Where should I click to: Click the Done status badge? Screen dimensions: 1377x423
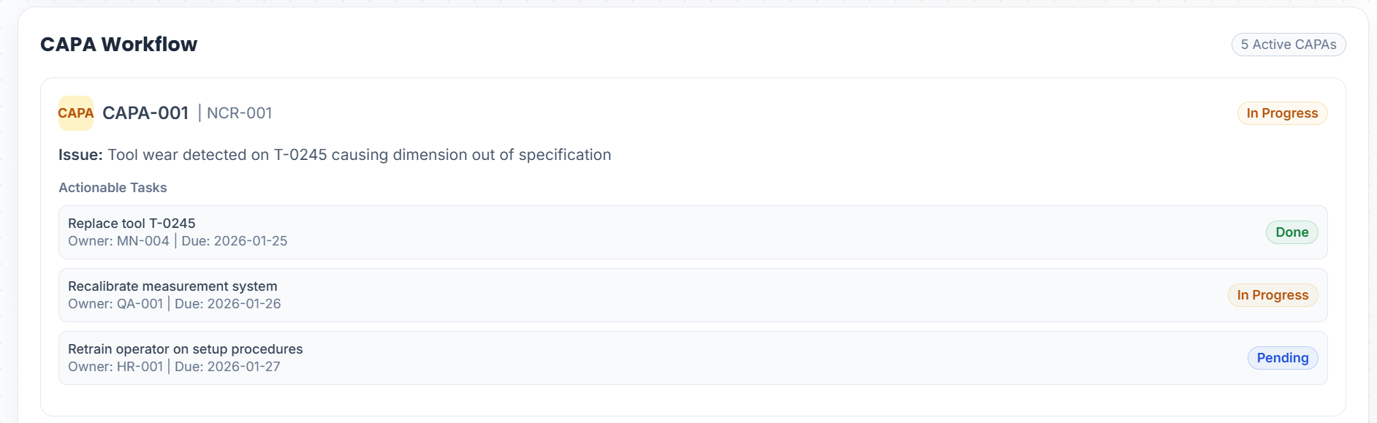(x=1291, y=232)
